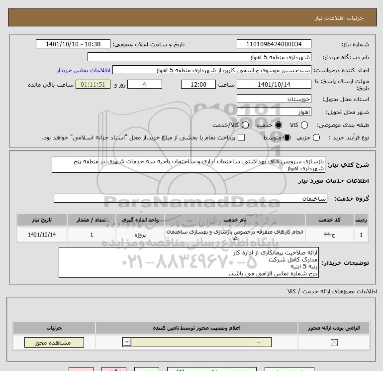
Task: Choose the جزیی purchase type radio
Action: pos(316,137)
